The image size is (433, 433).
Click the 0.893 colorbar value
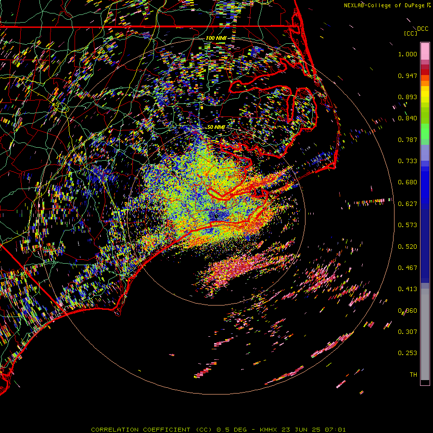coord(408,97)
